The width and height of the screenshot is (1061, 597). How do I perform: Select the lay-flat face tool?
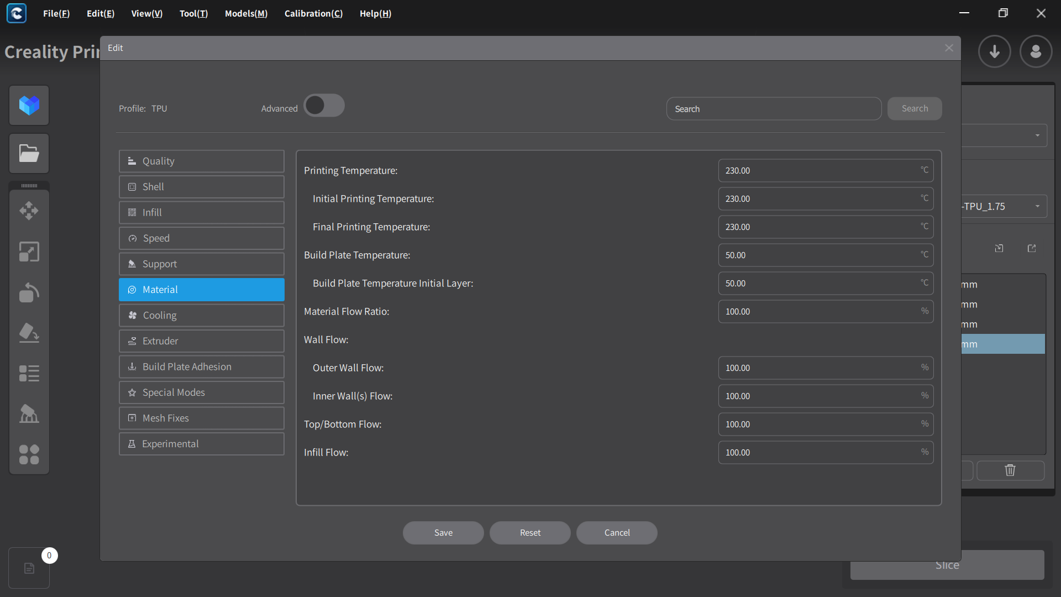[29, 333]
